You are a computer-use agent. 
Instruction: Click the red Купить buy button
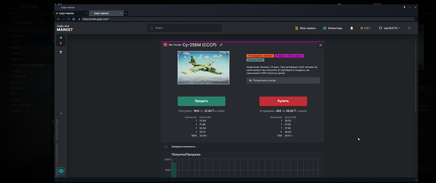(283, 101)
